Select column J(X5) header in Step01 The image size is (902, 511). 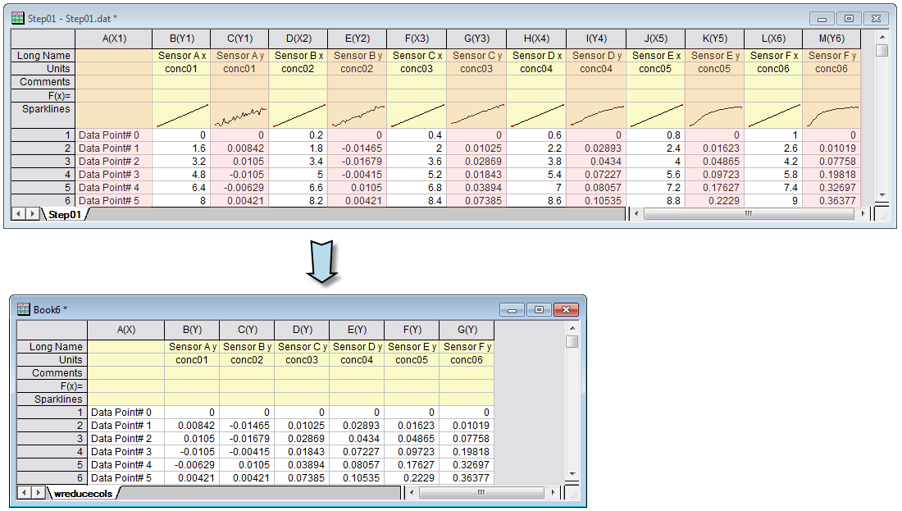(x=656, y=39)
